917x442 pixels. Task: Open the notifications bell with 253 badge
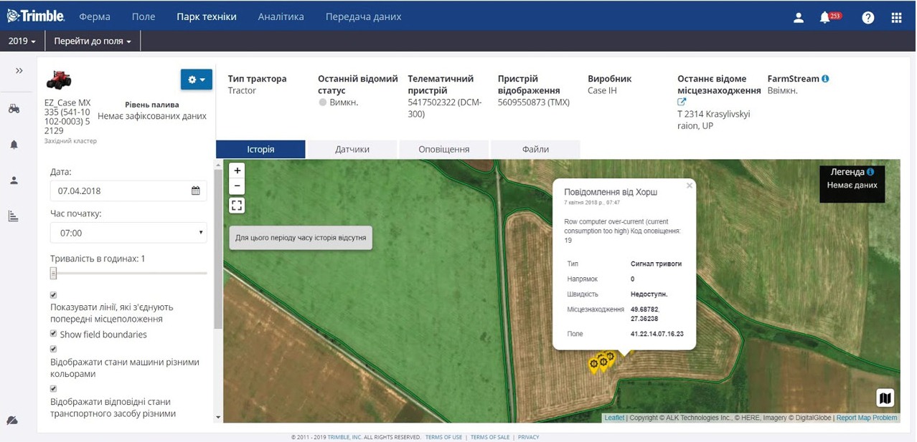click(826, 18)
